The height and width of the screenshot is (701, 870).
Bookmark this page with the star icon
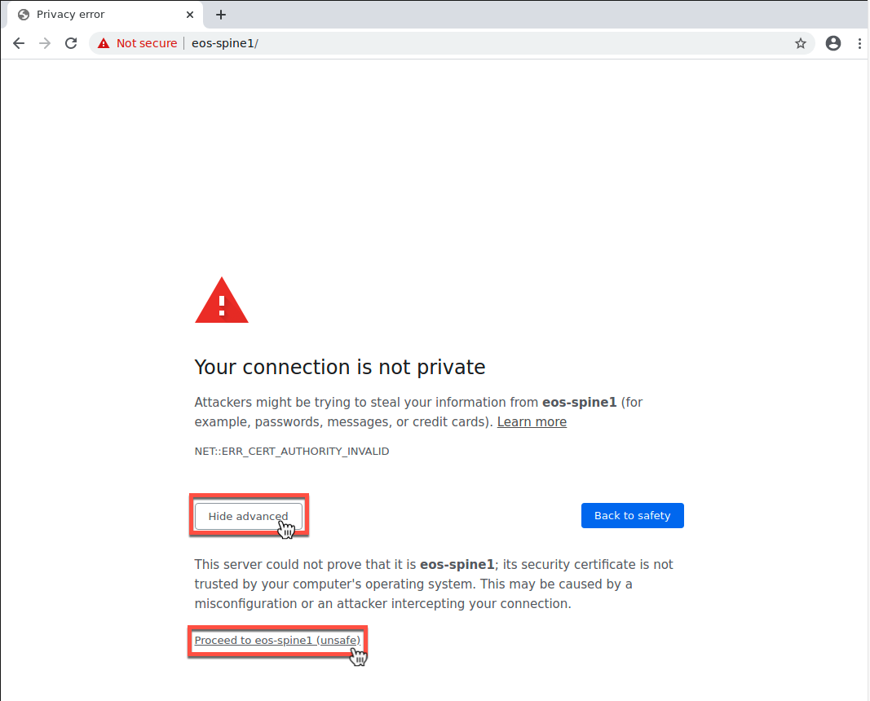[801, 43]
